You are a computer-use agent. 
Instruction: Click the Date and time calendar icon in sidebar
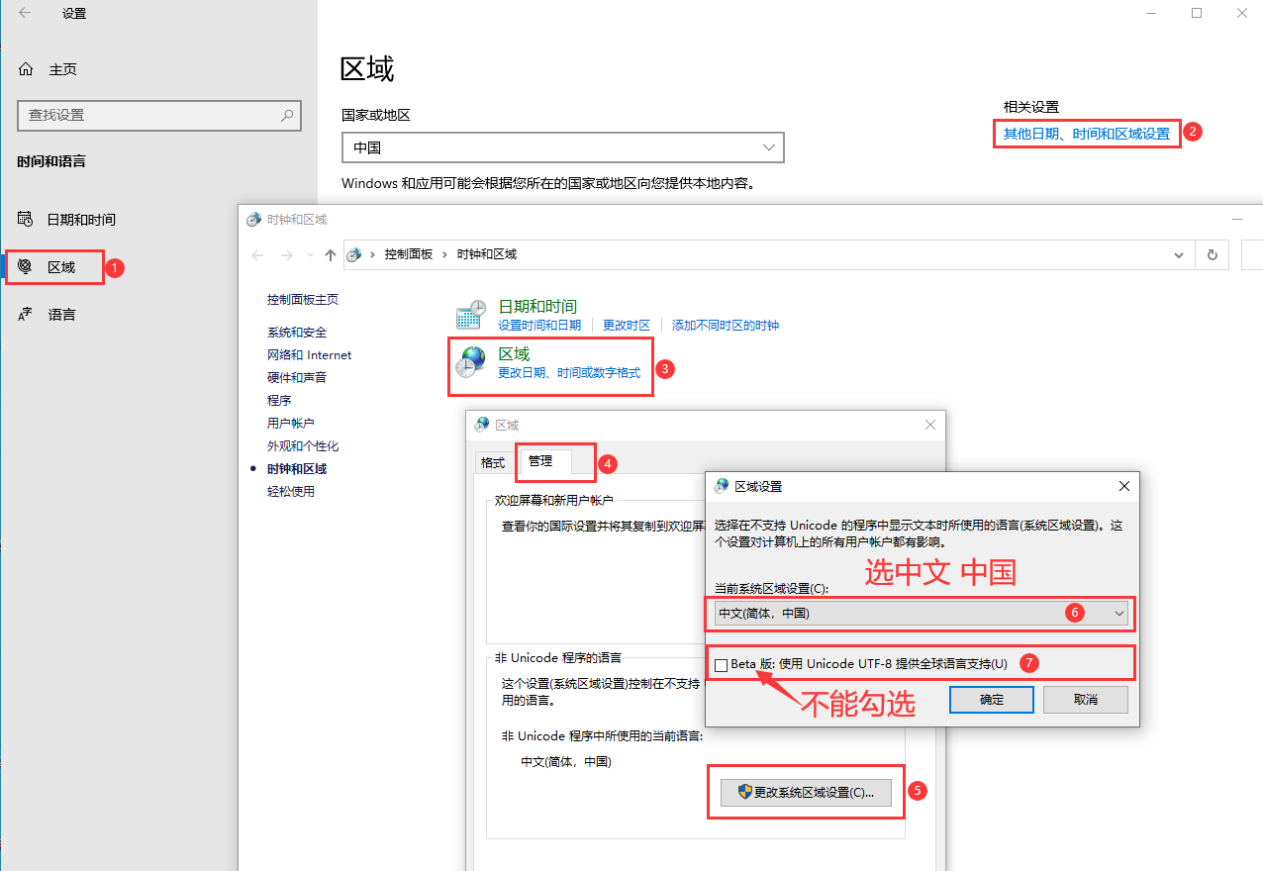pyautogui.click(x=26, y=220)
